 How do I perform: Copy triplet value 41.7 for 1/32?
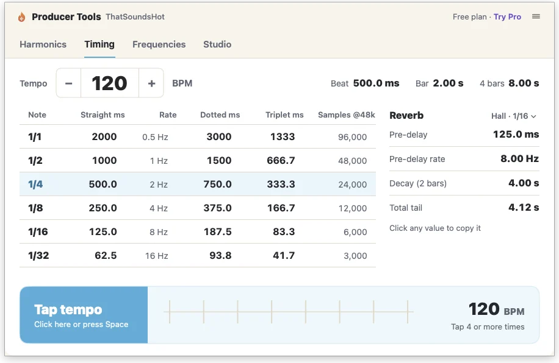[284, 256]
